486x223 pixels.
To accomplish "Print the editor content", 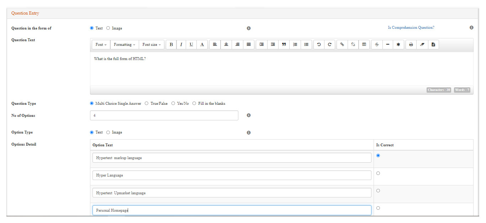I will (411, 45).
